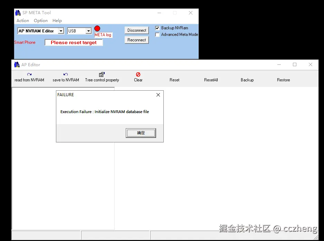The width and height of the screenshot is (324, 241).
Task: Close the FAILURE dialog with X
Action: click(x=158, y=95)
